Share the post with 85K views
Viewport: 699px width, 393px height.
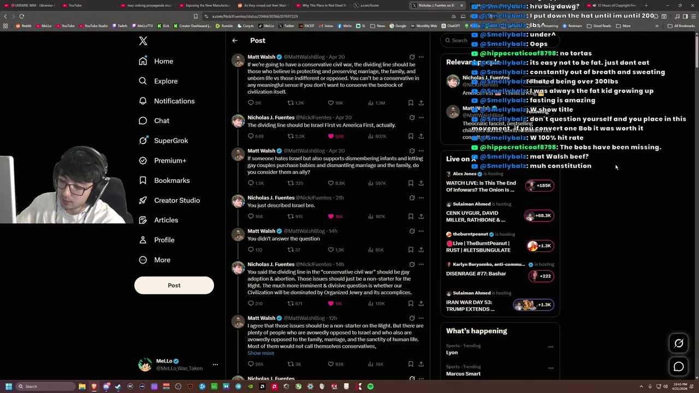tap(421, 249)
